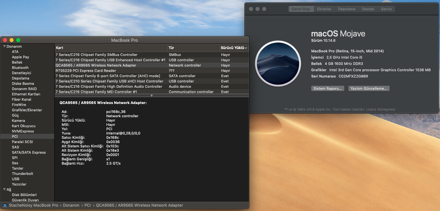Click the split pane divider handle
Screen dimensions: 440x211
pos(152,95)
